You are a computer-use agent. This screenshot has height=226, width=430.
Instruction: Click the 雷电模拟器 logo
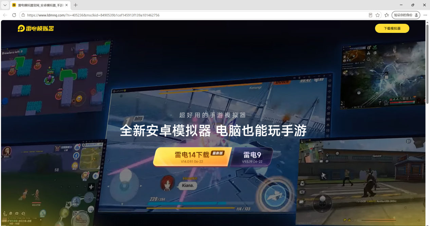click(36, 28)
